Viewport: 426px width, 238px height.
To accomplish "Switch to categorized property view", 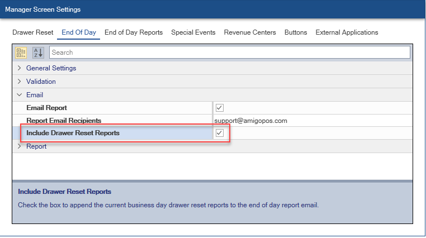I will tap(21, 53).
